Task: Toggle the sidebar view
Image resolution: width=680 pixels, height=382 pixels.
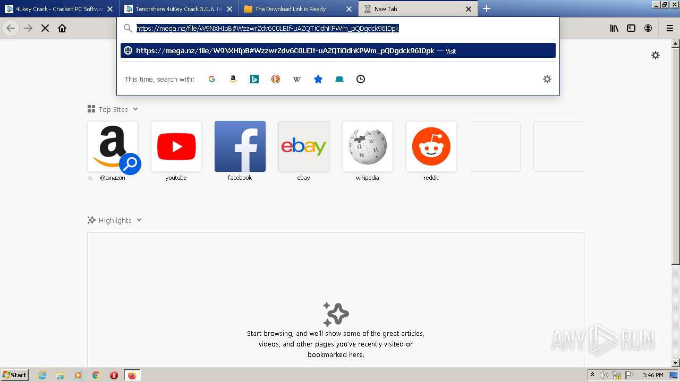Action: (x=631, y=28)
